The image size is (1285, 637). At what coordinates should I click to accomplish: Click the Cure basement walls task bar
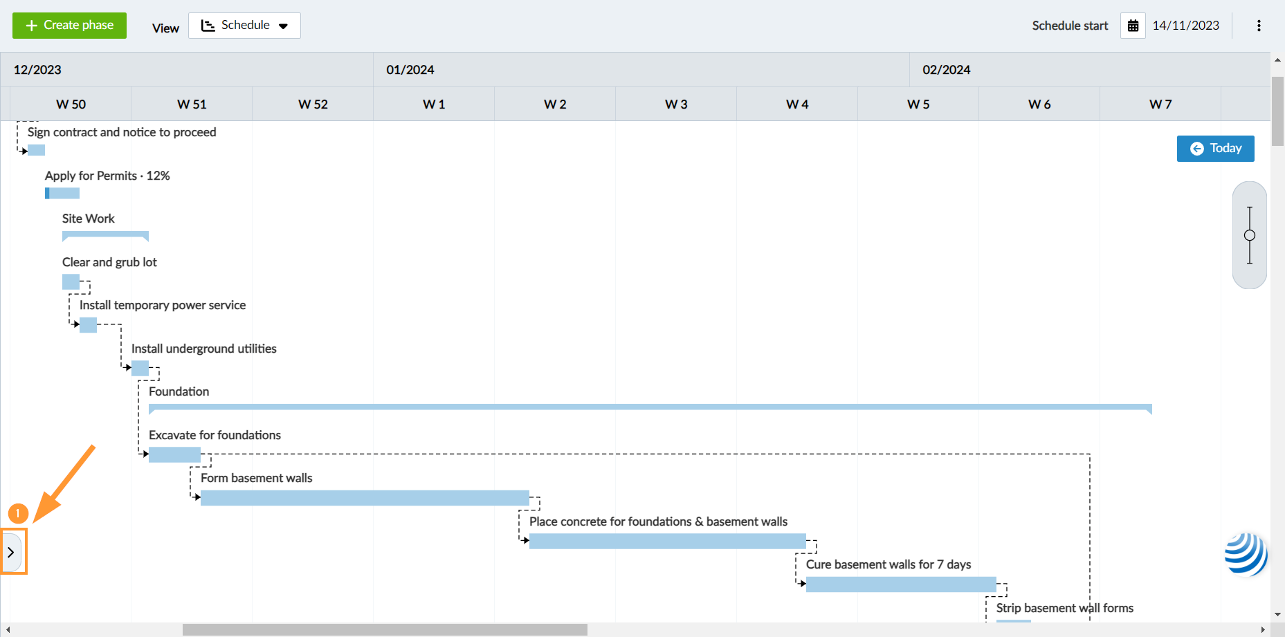(x=900, y=584)
